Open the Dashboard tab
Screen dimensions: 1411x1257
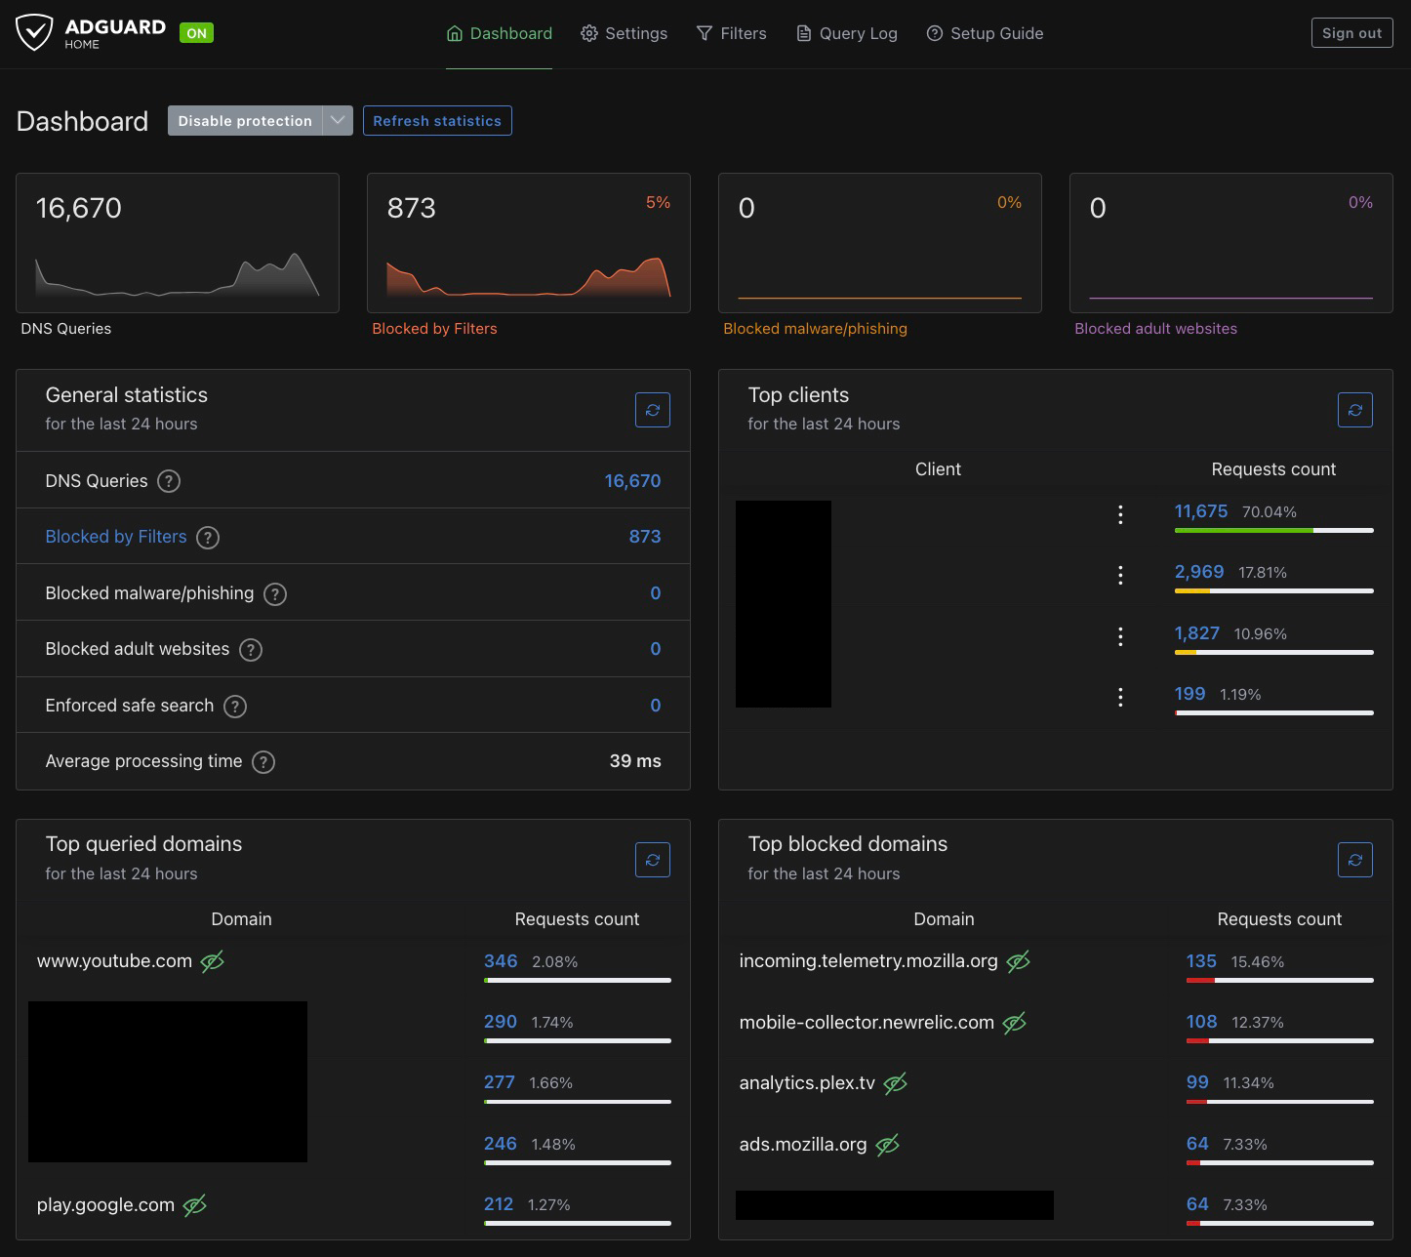point(500,33)
